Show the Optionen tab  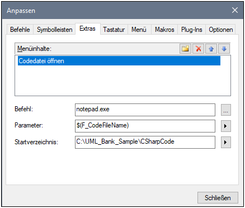pyautogui.click(x=220, y=30)
